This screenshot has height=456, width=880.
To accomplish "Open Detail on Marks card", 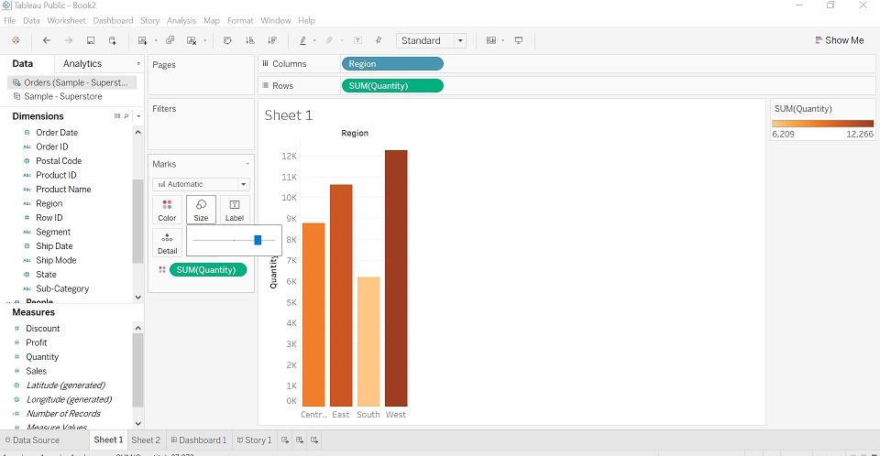I will coord(167,243).
